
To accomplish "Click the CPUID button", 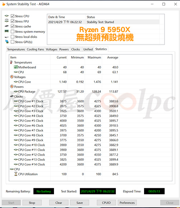I will click(106, 203).
